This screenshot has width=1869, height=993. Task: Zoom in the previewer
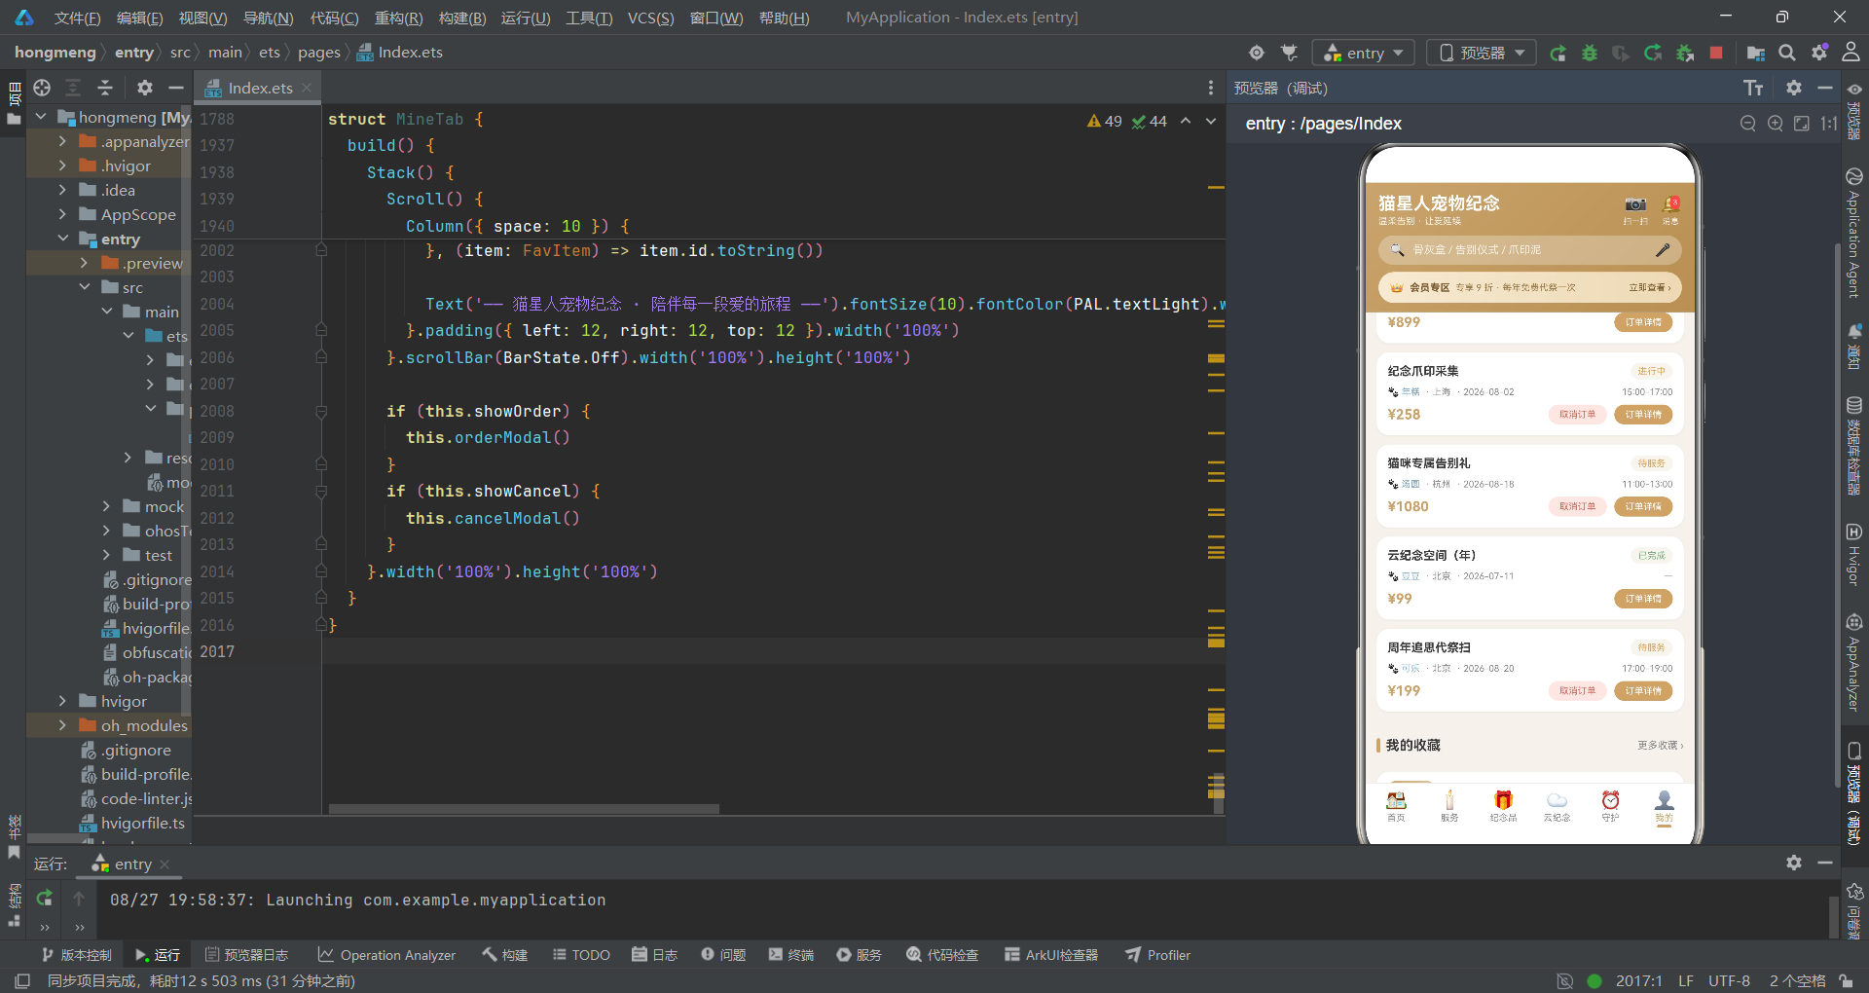click(1776, 124)
